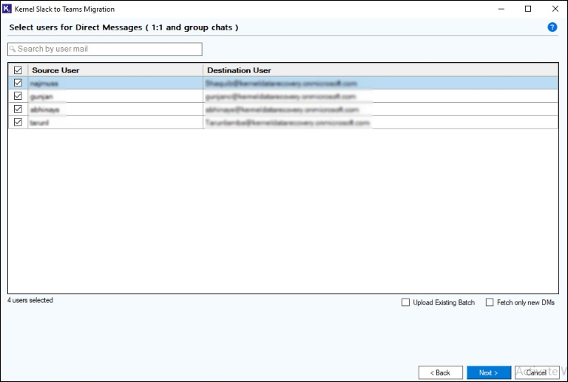Select the first row's source user cell
This screenshot has height=382, width=568.
pyautogui.click(x=115, y=83)
